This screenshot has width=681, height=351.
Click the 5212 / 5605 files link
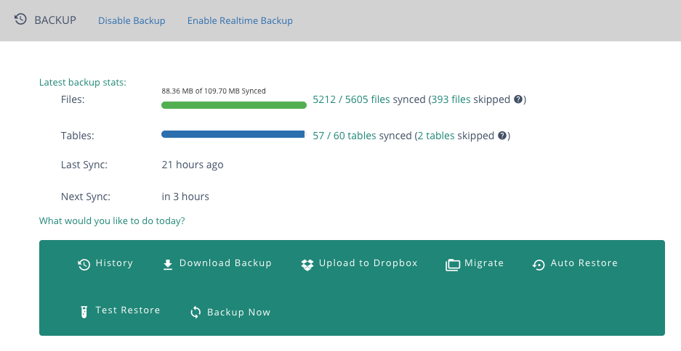point(351,99)
